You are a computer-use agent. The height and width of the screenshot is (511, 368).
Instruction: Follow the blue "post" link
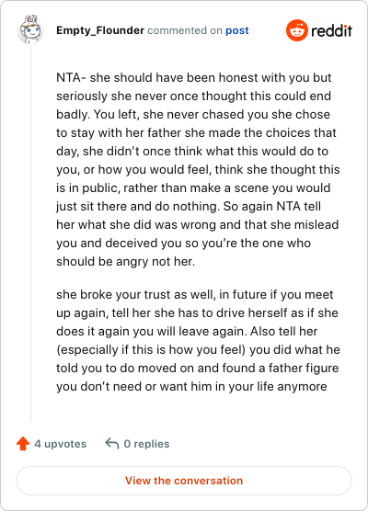point(237,30)
